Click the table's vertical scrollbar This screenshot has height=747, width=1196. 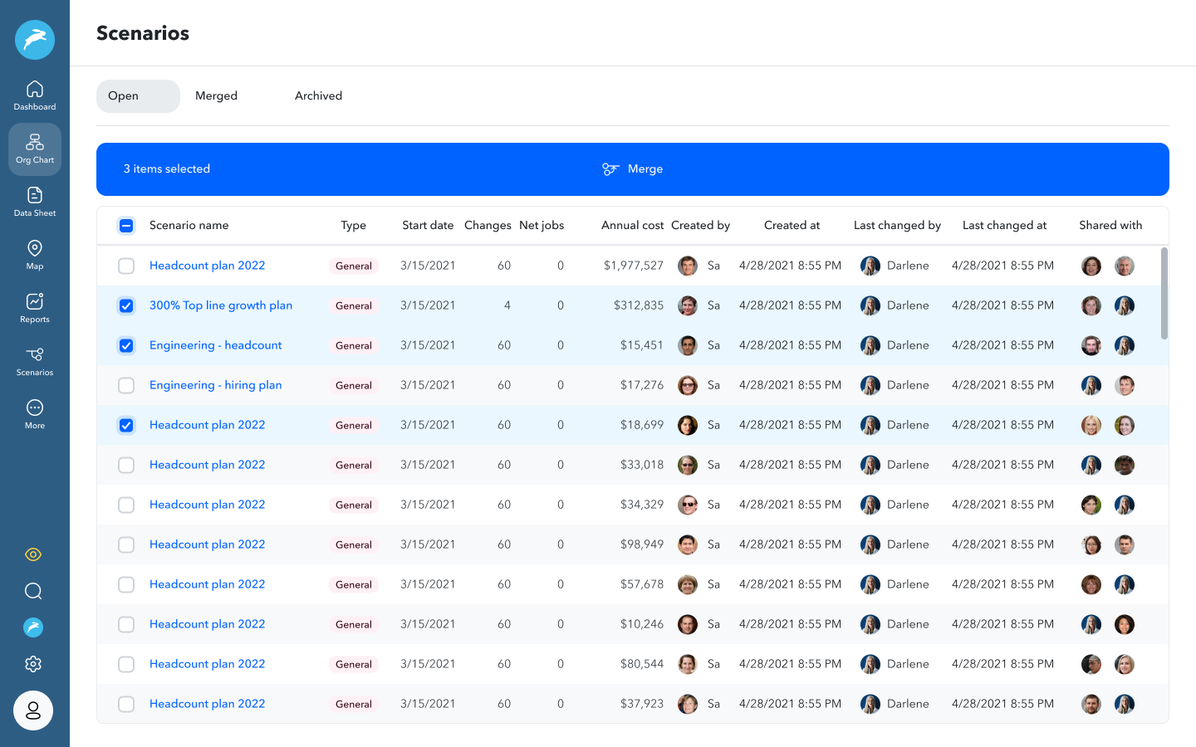(x=1164, y=293)
